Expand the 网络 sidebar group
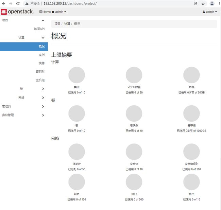221x210 pixels. 24,98
